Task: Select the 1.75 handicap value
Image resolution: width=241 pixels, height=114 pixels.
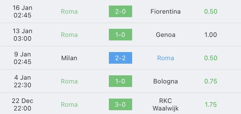Action: pos(210,105)
